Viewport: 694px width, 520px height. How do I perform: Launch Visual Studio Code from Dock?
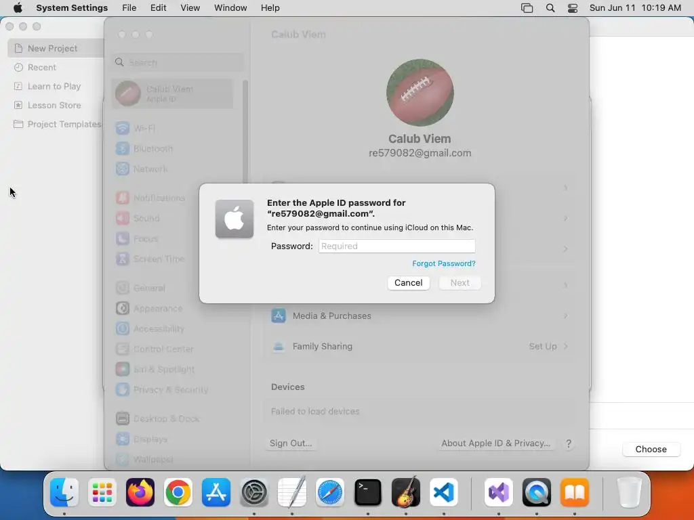point(444,492)
